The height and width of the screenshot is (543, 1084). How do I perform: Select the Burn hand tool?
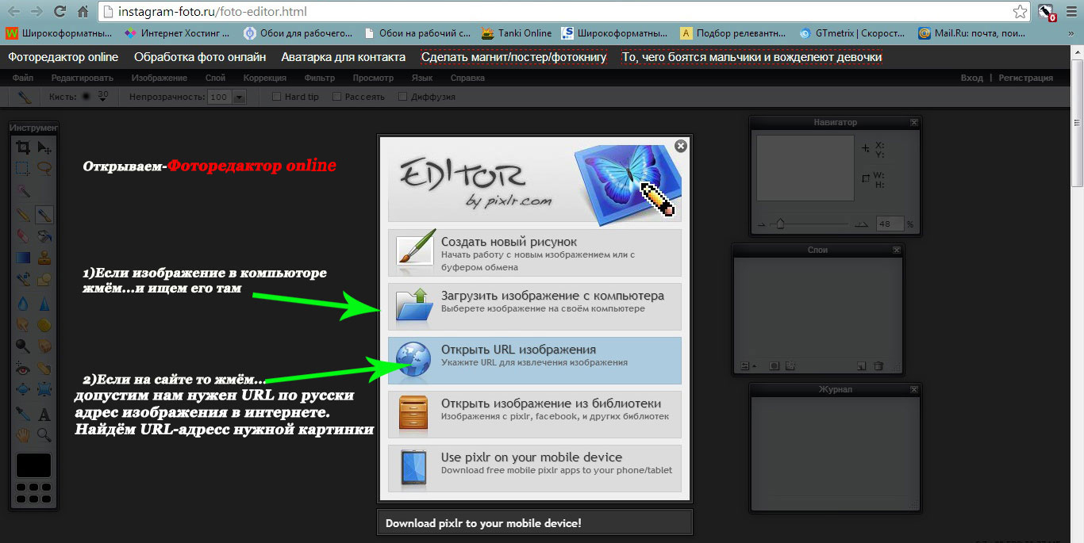44,346
